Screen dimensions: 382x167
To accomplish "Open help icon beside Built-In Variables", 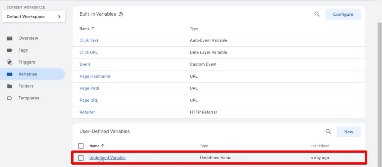I will point(120,14).
